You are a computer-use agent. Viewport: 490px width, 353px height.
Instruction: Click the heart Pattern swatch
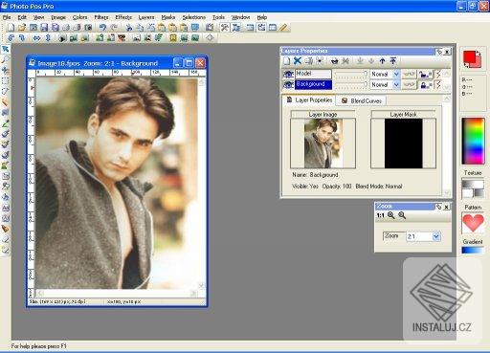point(473,224)
